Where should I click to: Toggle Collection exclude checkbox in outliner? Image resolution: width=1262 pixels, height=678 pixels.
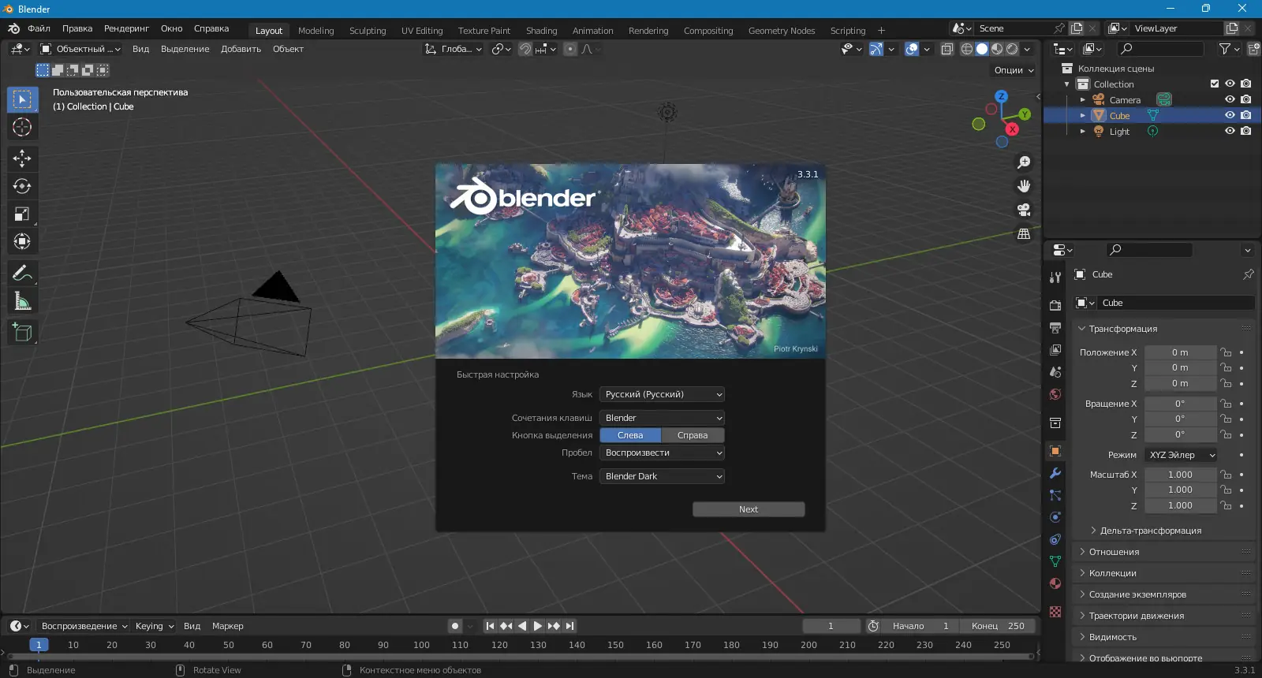1215,84
